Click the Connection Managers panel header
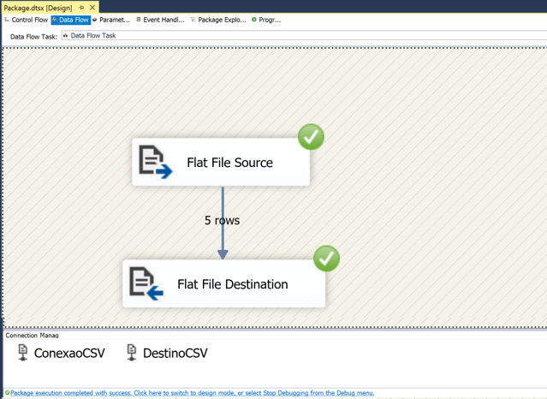The image size is (547, 399). 32,335
